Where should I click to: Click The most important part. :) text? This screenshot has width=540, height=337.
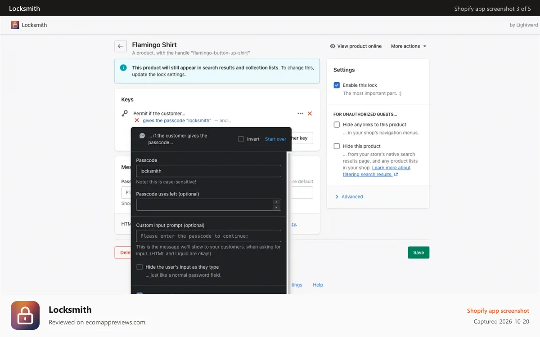click(372, 93)
